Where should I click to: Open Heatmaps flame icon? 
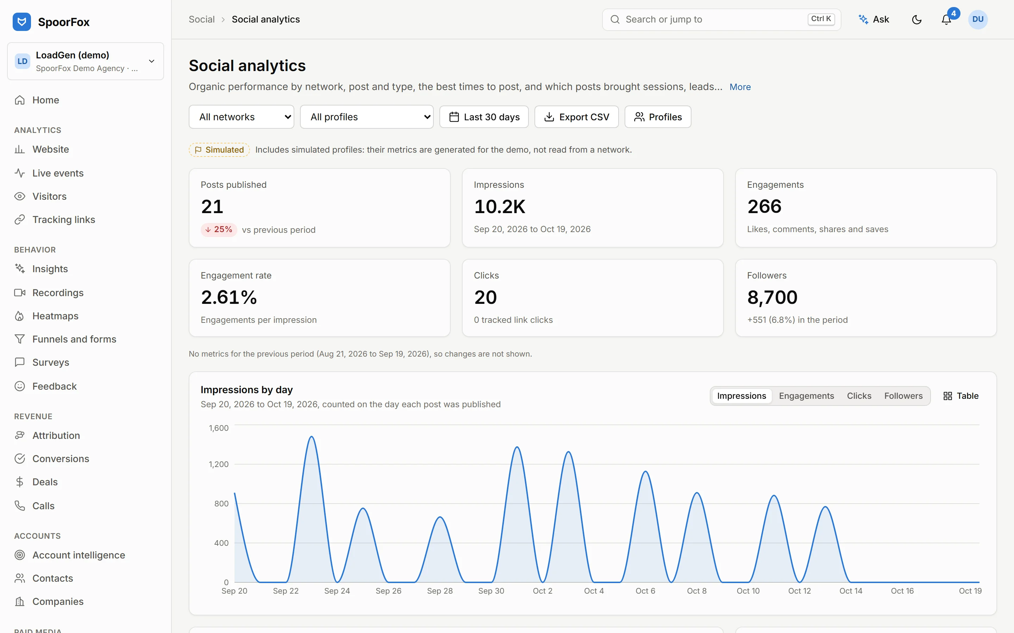tap(20, 316)
